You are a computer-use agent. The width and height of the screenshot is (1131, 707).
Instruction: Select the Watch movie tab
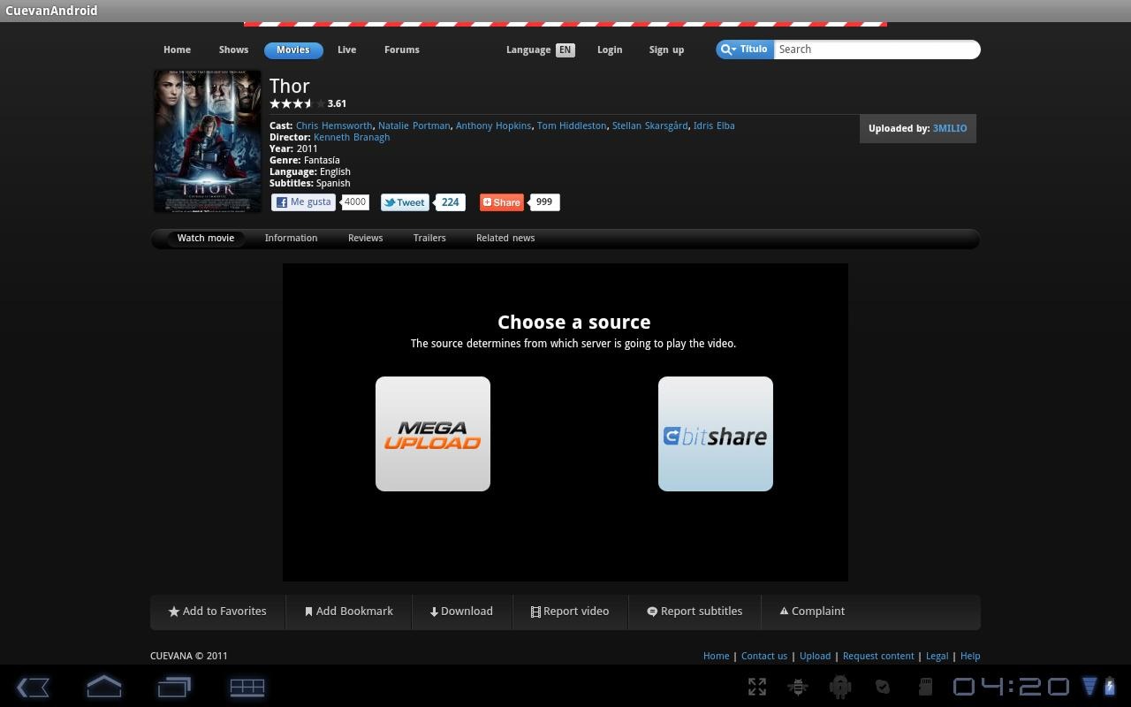pyautogui.click(x=206, y=238)
